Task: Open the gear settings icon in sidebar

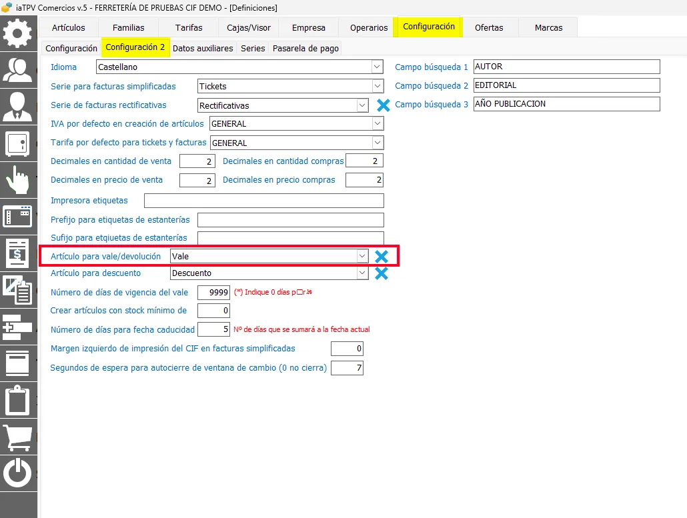Action: coord(17,33)
